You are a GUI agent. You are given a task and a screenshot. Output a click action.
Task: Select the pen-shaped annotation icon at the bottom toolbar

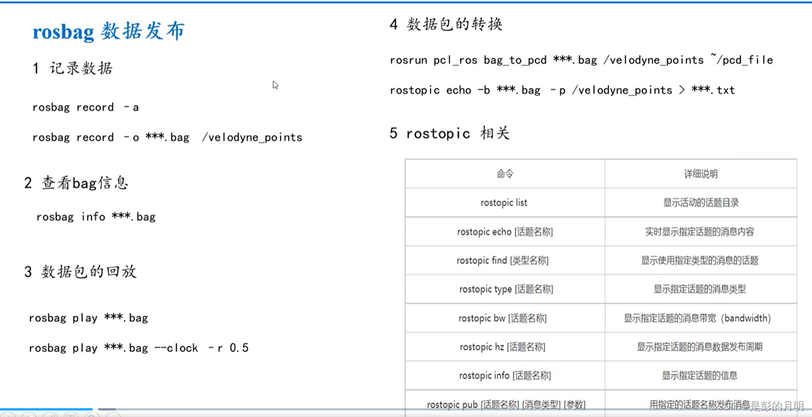pyautogui.click(x=51, y=415)
